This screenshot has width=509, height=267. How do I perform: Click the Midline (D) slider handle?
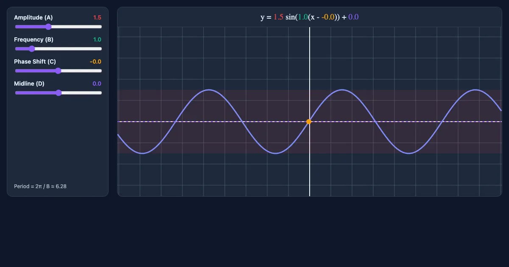(x=59, y=93)
